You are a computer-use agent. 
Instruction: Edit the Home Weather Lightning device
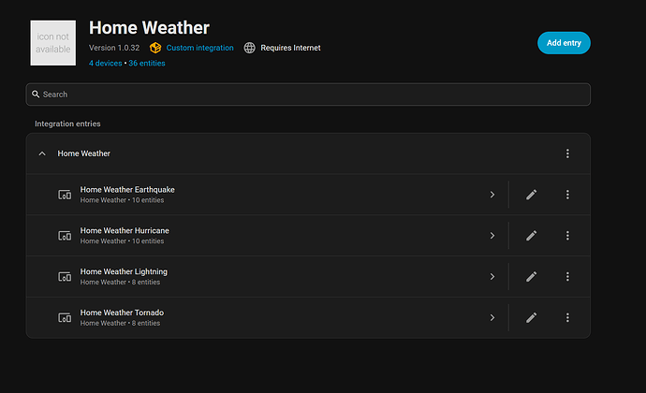coord(531,276)
